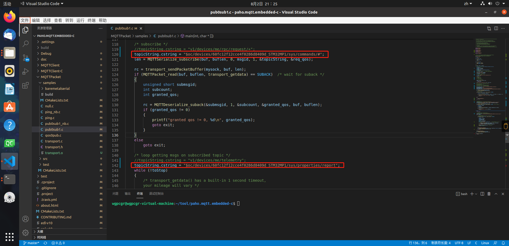Expand the MQTTClient-C folder
Screen dimensions: 509x246
(x=69, y=71)
